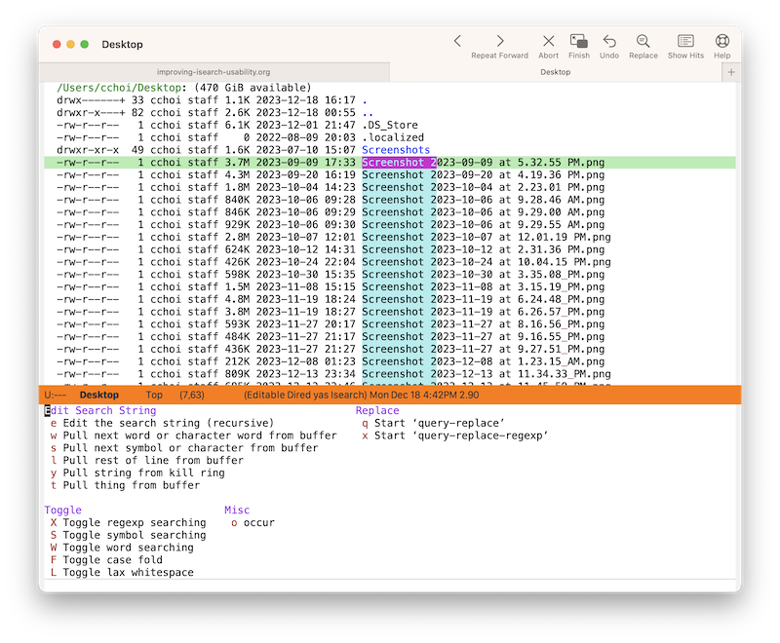Click Screenshot 2023-10-12 at 2.31.36 PM.png
The width and height of the screenshot is (780, 643).
pos(483,249)
